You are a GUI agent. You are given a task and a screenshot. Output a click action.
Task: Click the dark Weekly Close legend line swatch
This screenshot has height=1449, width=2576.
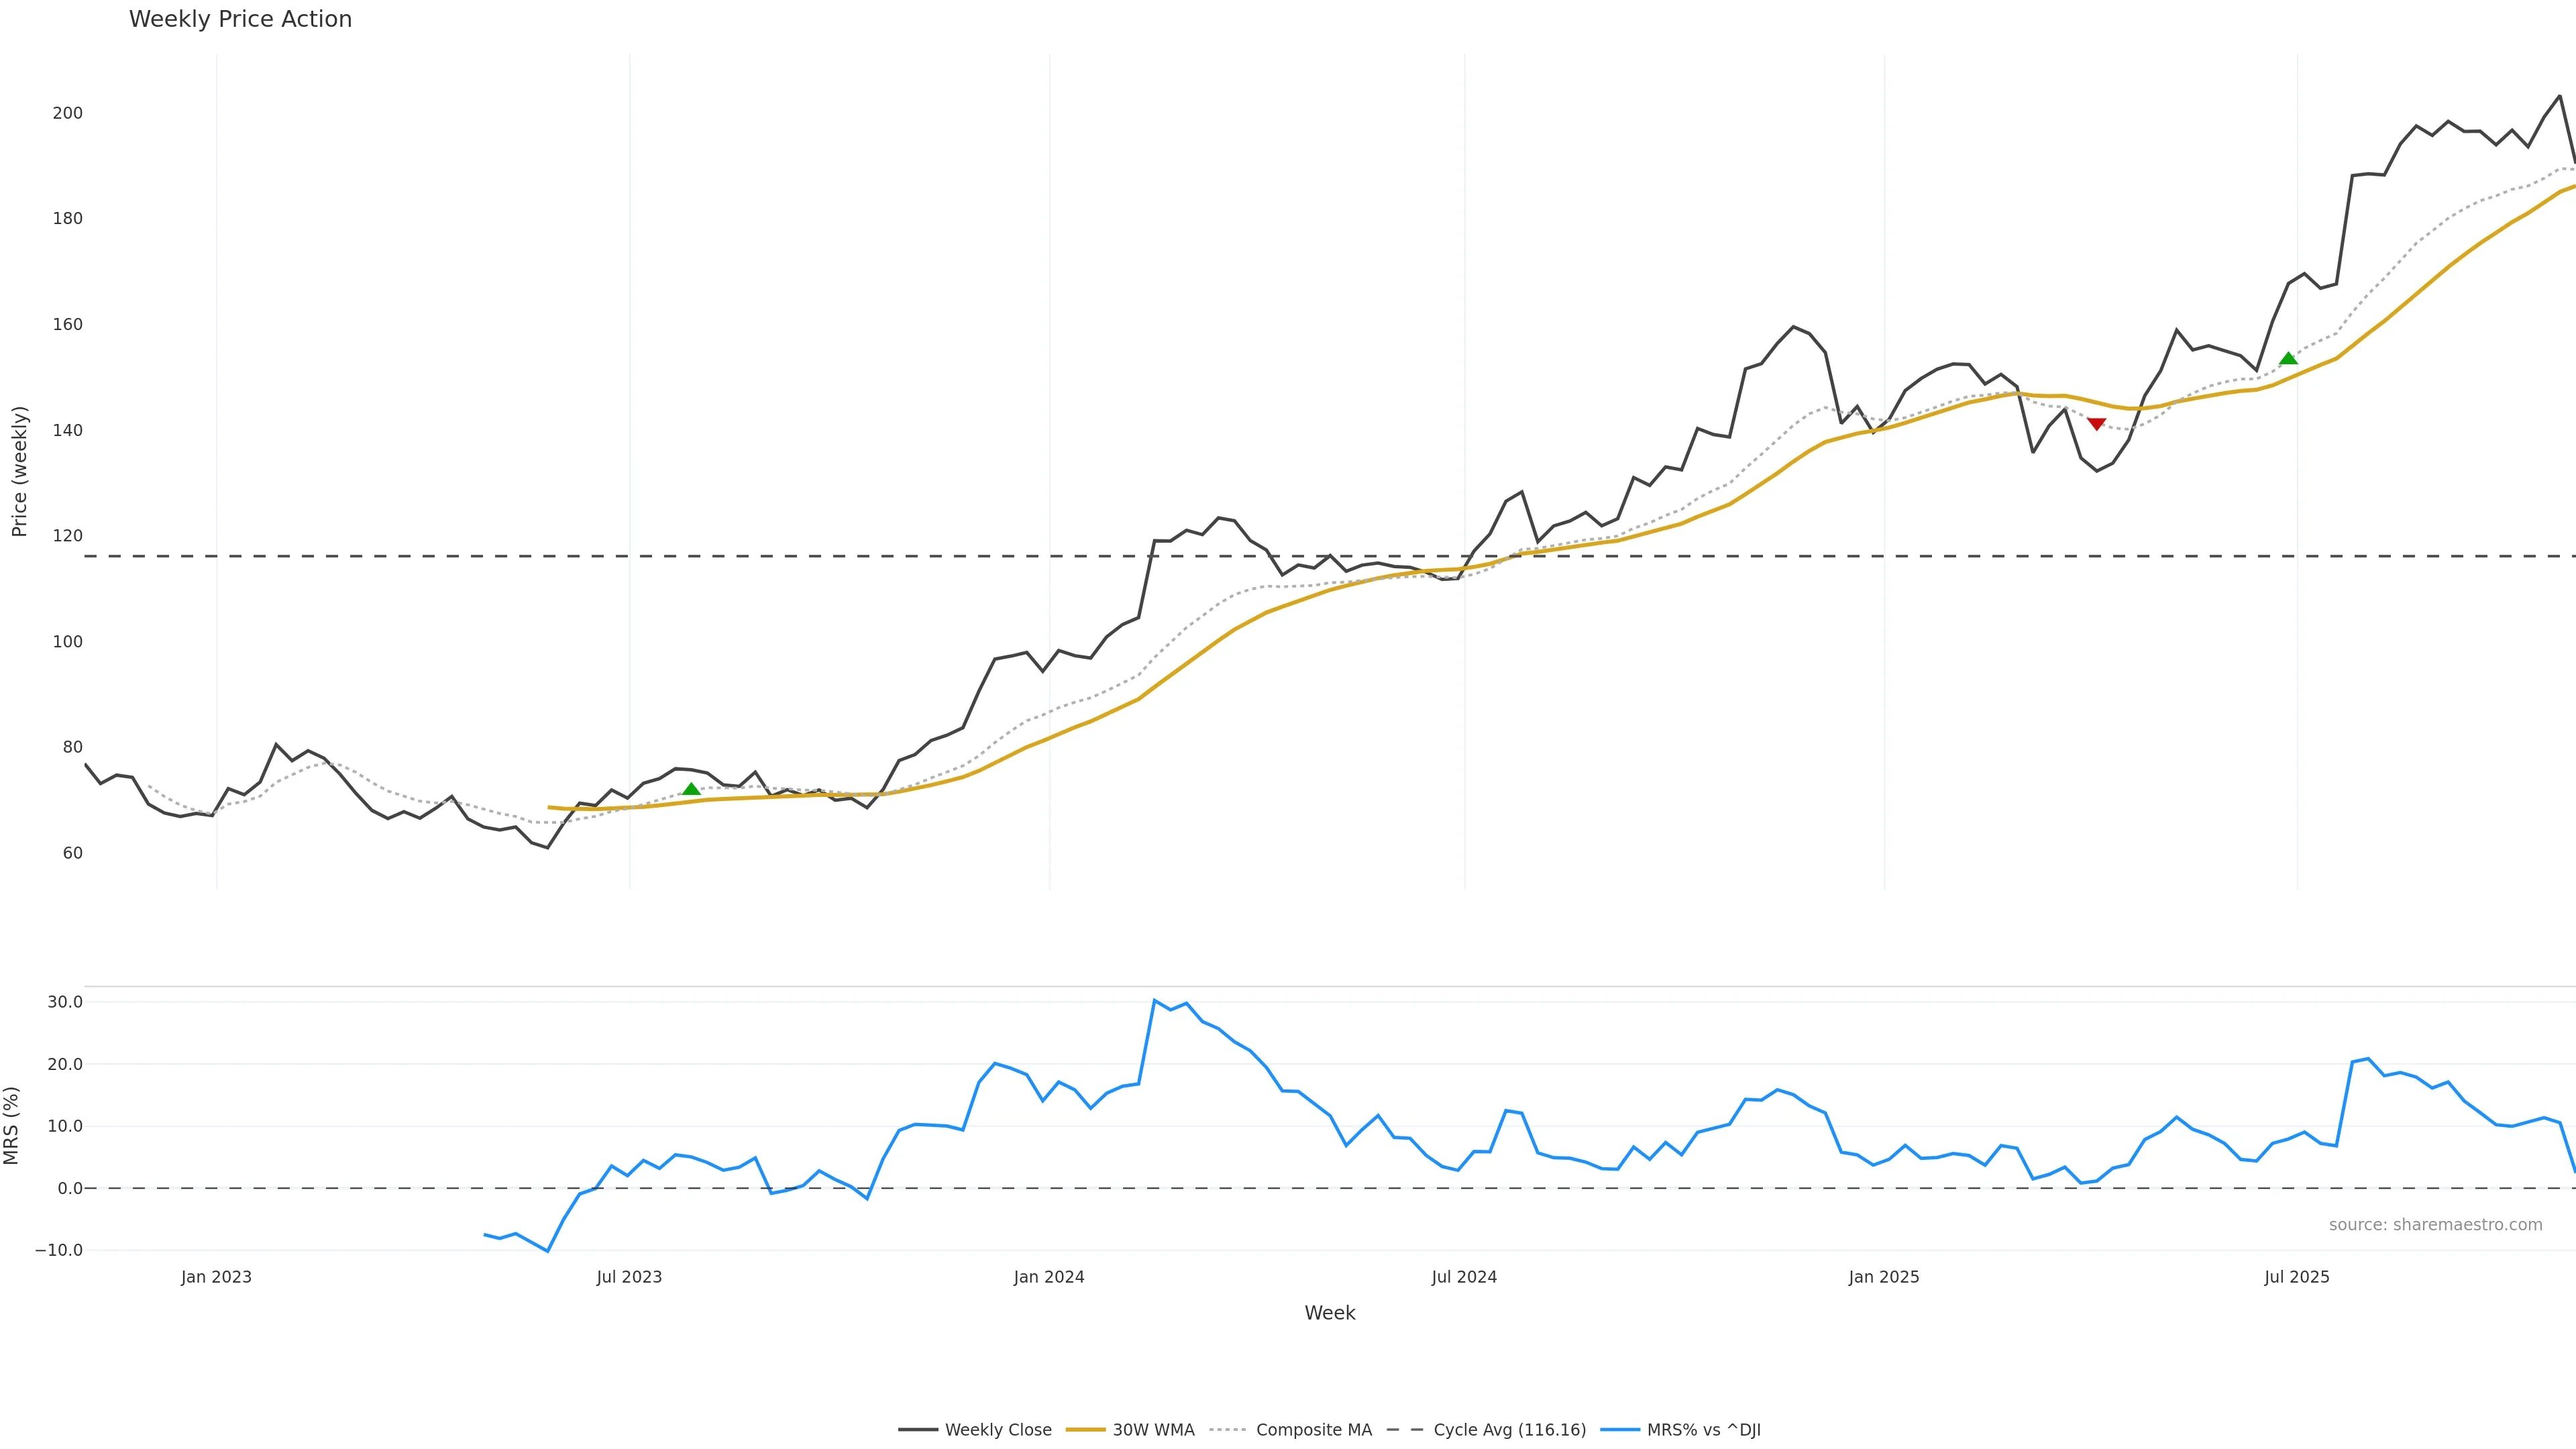click(x=917, y=1430)
